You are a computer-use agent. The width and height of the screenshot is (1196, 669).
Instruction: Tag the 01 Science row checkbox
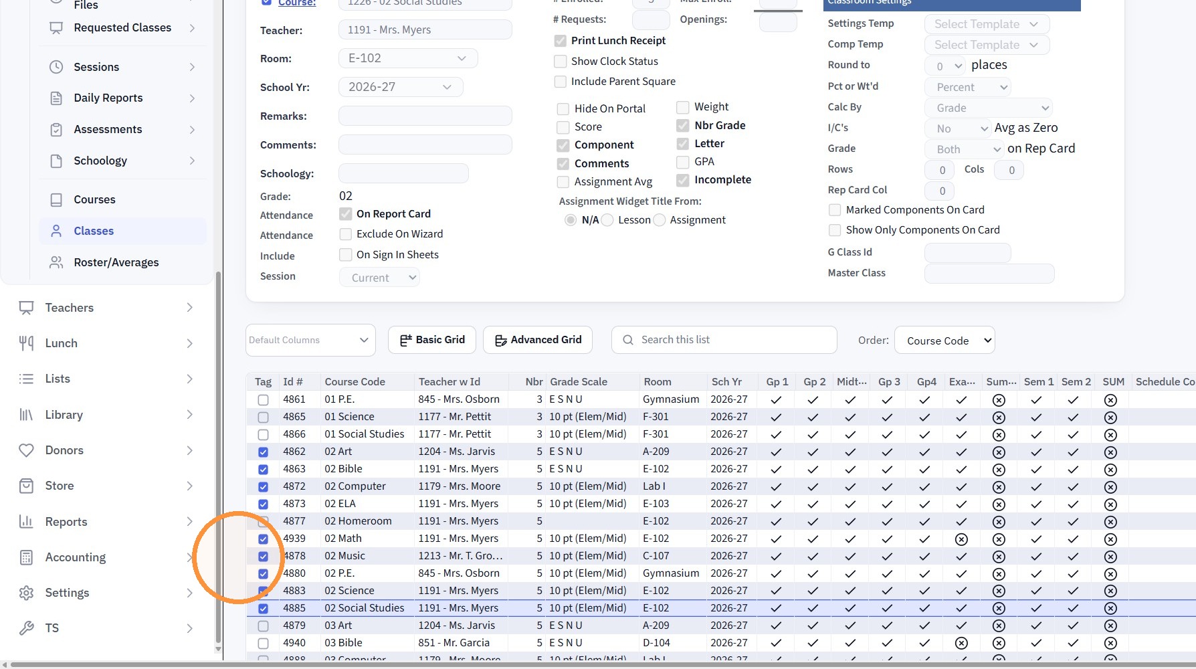pos(263,417)
